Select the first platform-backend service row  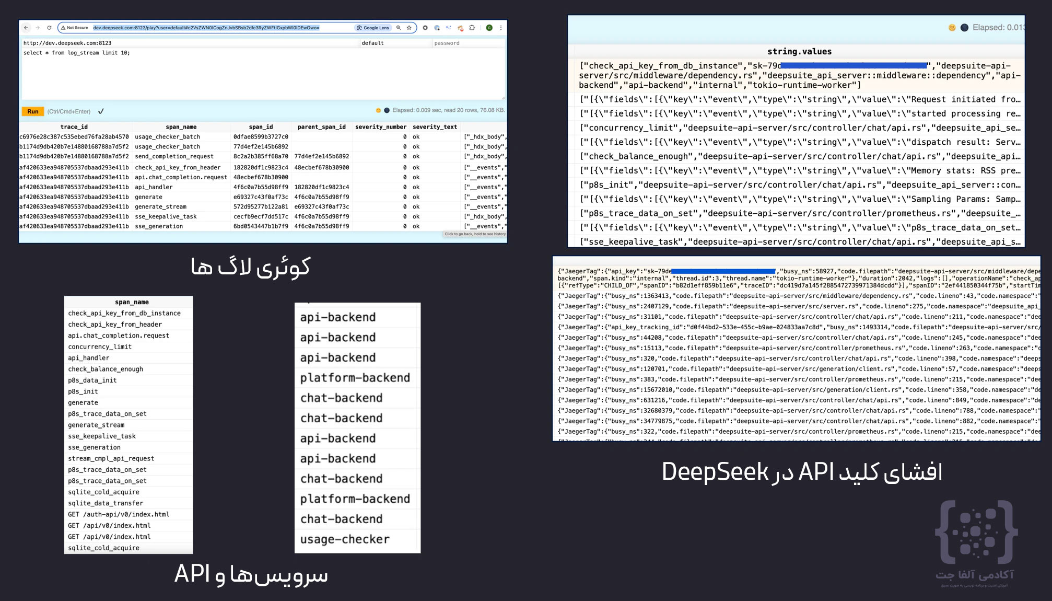click(x=357, y=378)
